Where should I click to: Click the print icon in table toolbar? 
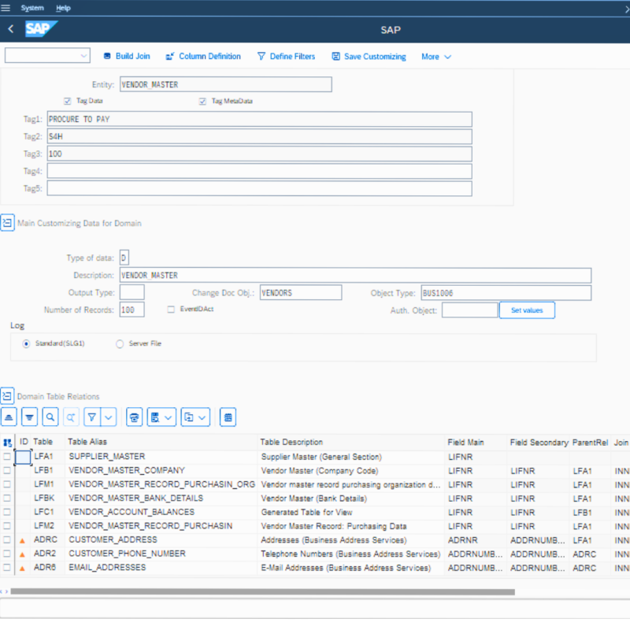pos(135,417)
